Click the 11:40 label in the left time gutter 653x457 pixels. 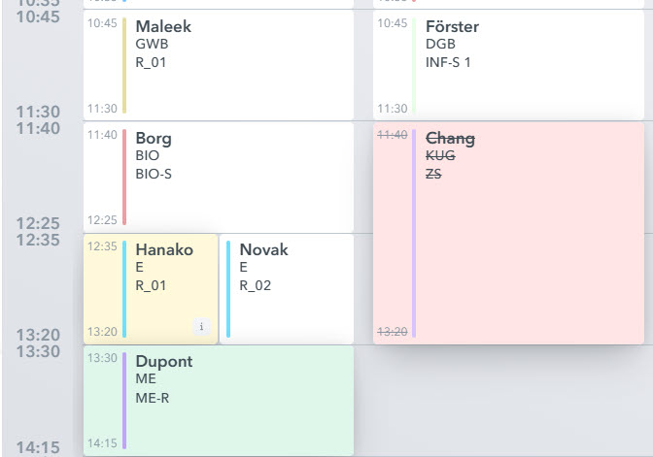(38, 128)
